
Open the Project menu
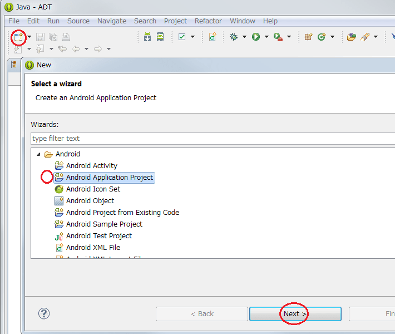pyautogui.click(x=175, y=21)
